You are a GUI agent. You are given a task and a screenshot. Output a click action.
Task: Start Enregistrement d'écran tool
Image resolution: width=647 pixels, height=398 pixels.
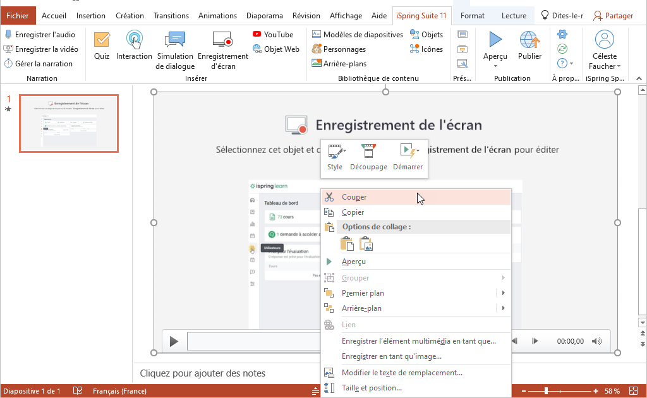point(222,49)
